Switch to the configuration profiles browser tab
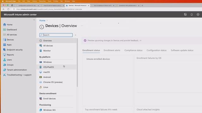 [27, 6]
